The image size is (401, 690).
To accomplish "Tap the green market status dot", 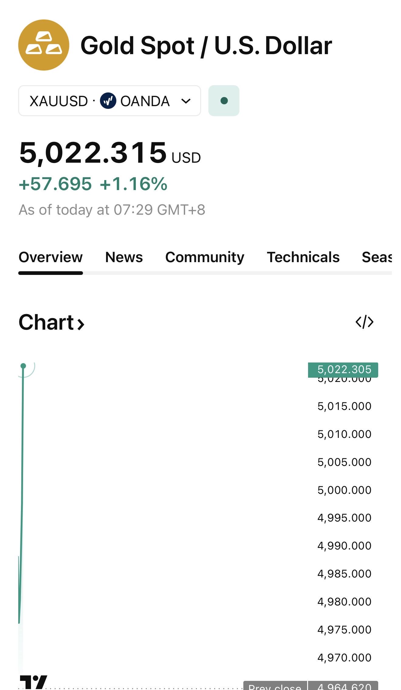I will [x=224, y=101].
